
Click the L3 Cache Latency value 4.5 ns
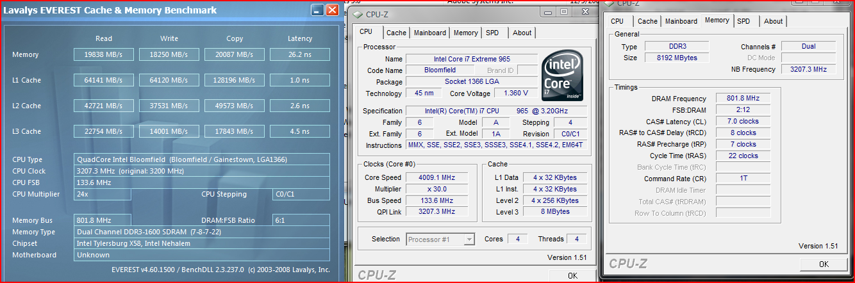(300, 131)
